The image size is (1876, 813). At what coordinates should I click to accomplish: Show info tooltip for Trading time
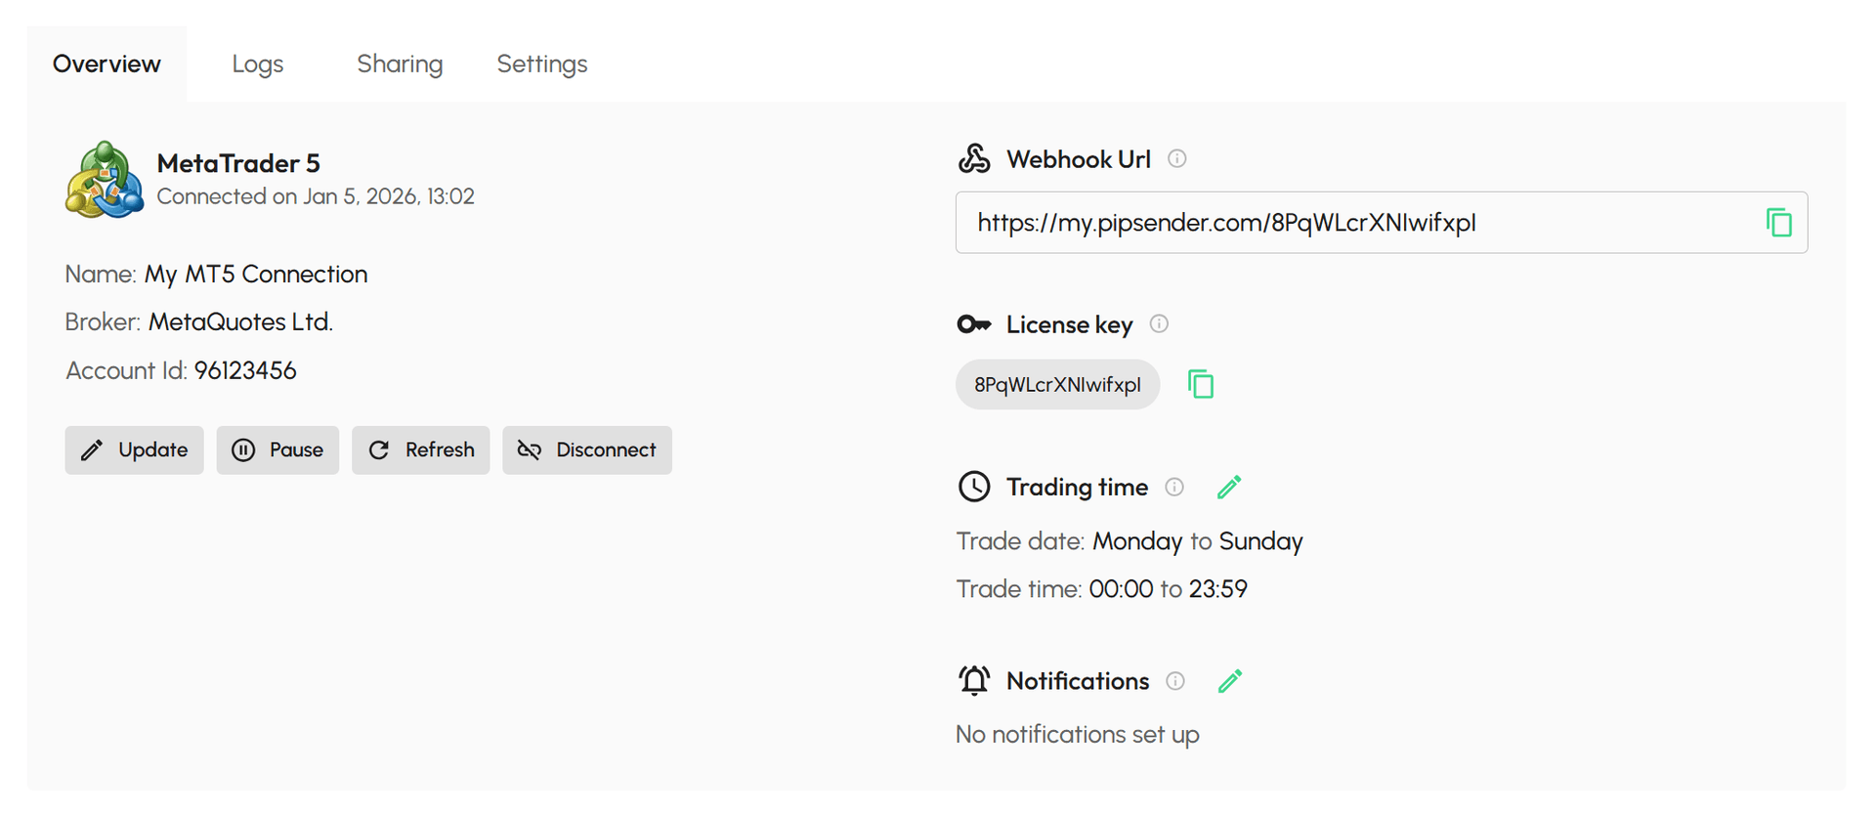coord(1174,487)
